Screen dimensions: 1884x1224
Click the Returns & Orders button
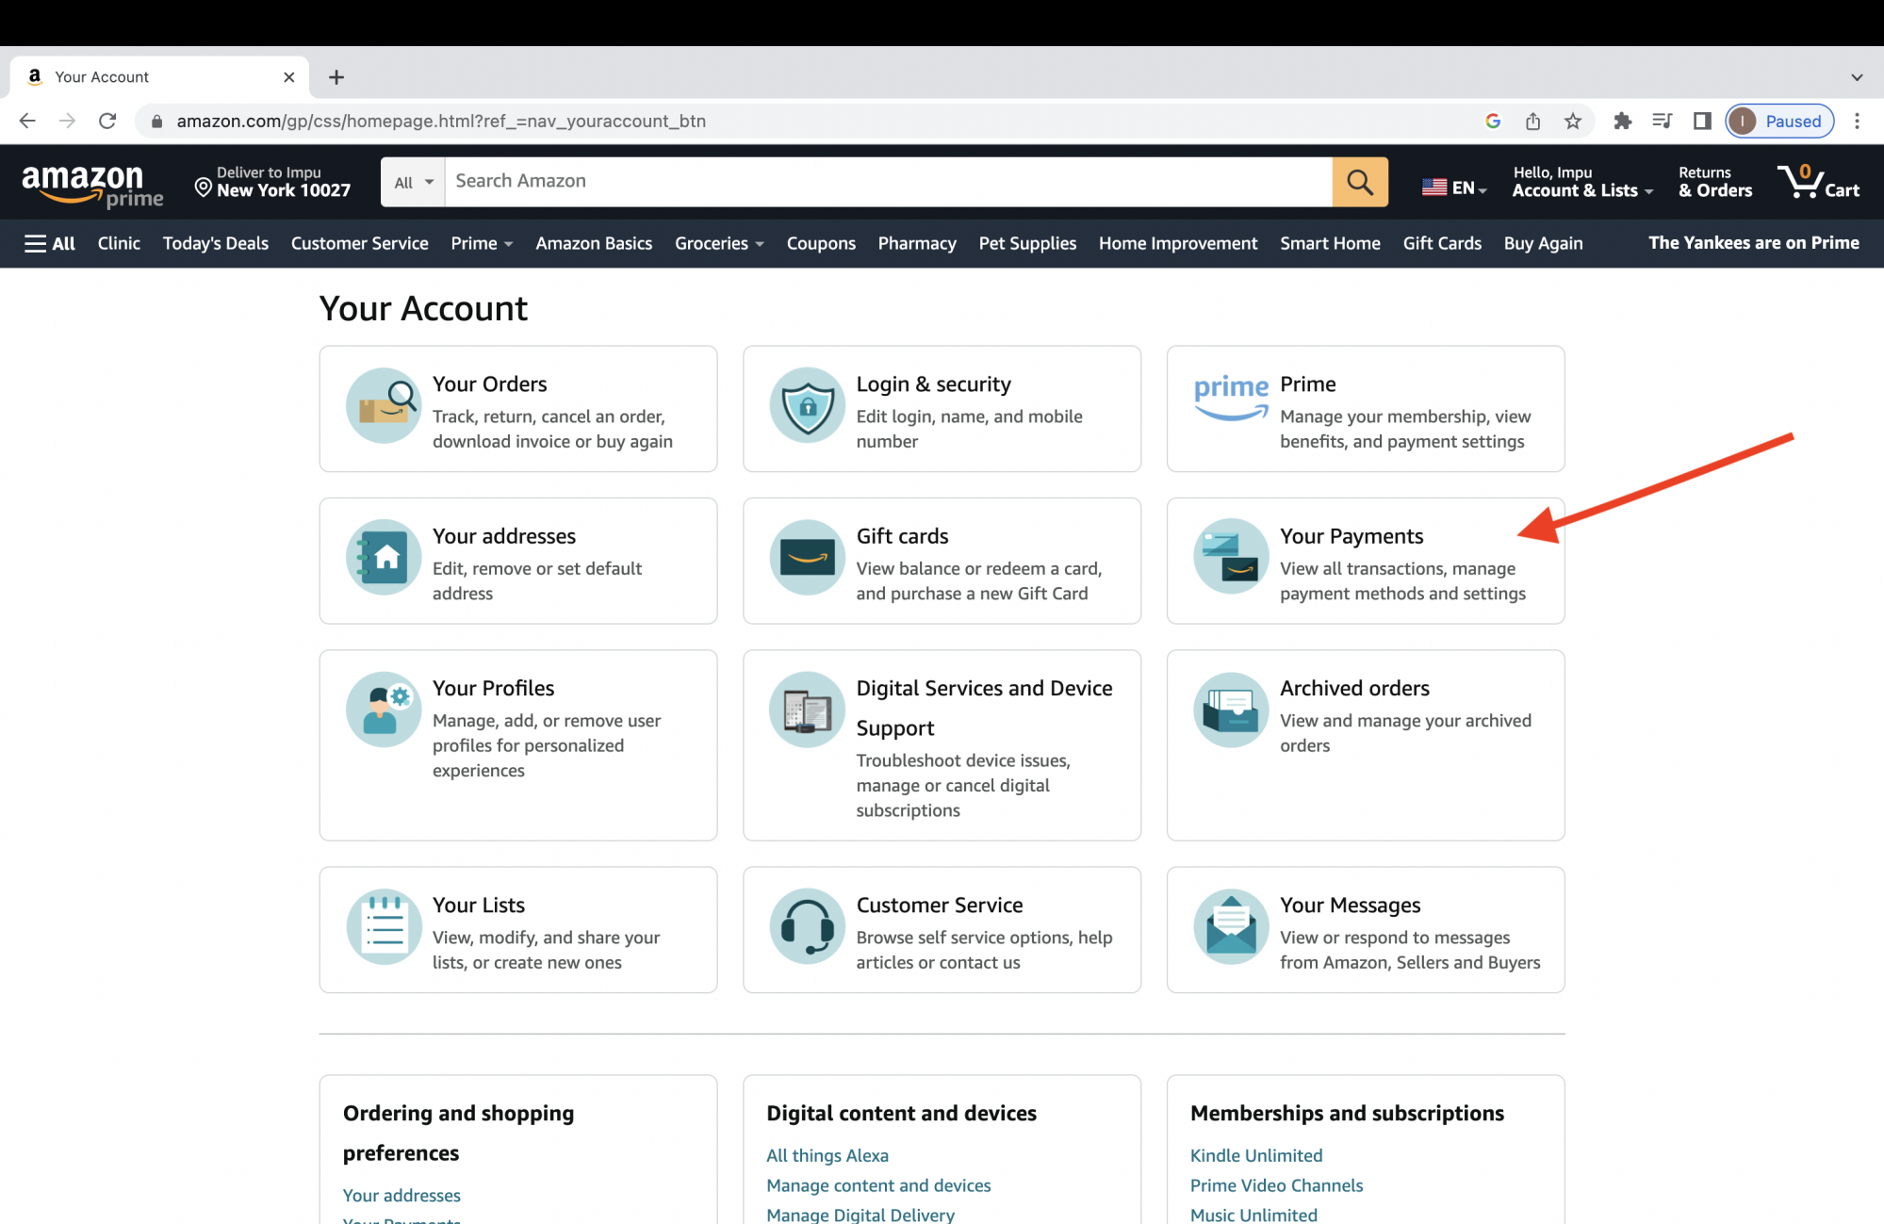pos(1713,181)
